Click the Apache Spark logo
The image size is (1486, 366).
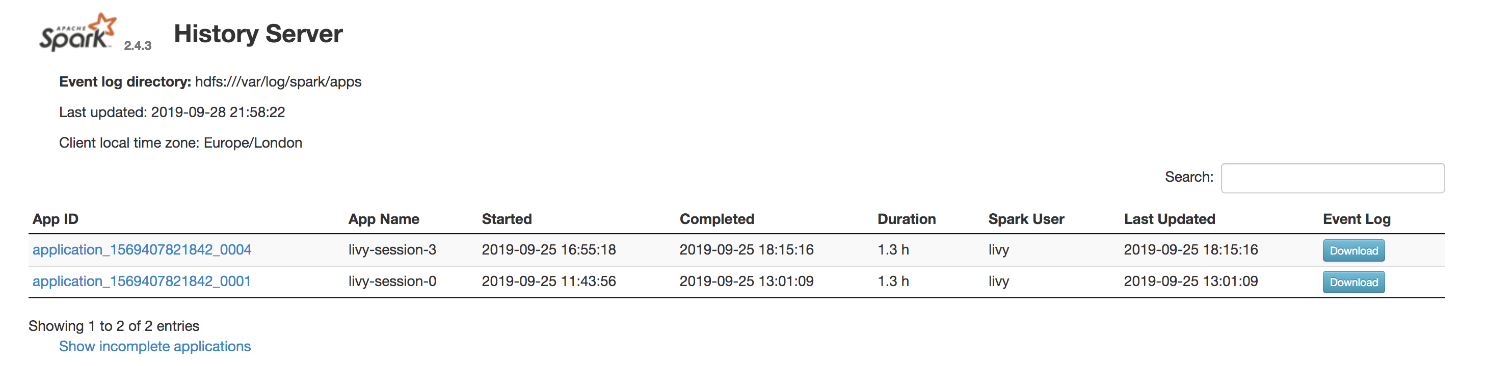point(77,32)
